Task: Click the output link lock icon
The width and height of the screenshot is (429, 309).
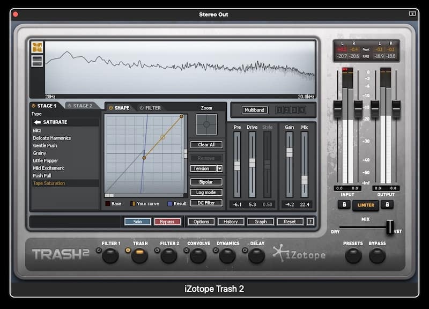Action: [387, 204]
